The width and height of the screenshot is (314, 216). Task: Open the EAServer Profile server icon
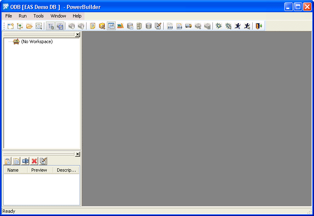pyautogui.click(x=139, y=26)
